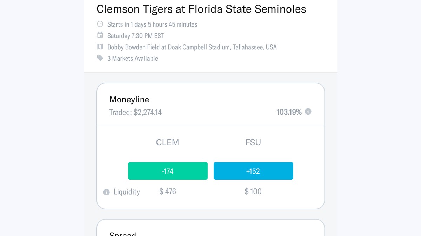Click the $ 100 liquidity value
This screenshot has height=236, width=421.
253,192
